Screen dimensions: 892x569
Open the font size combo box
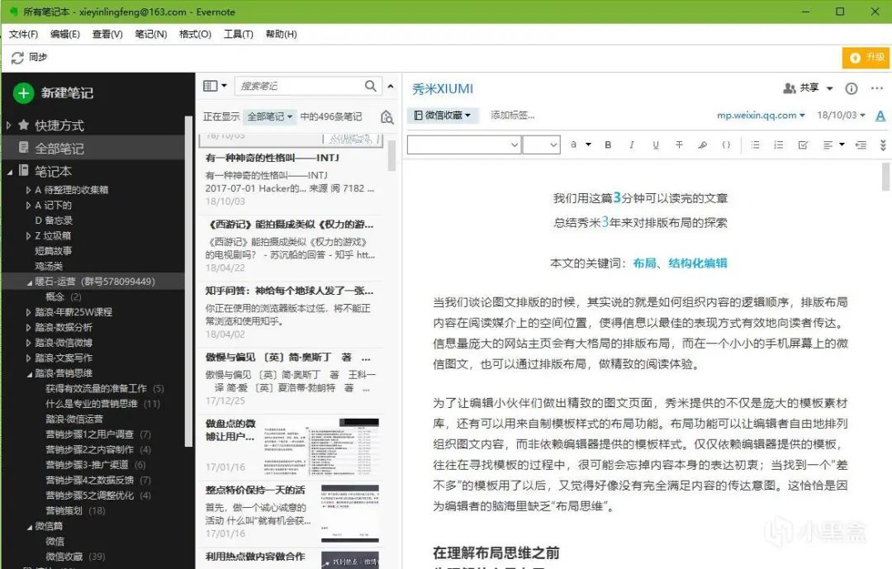[542, 145]
